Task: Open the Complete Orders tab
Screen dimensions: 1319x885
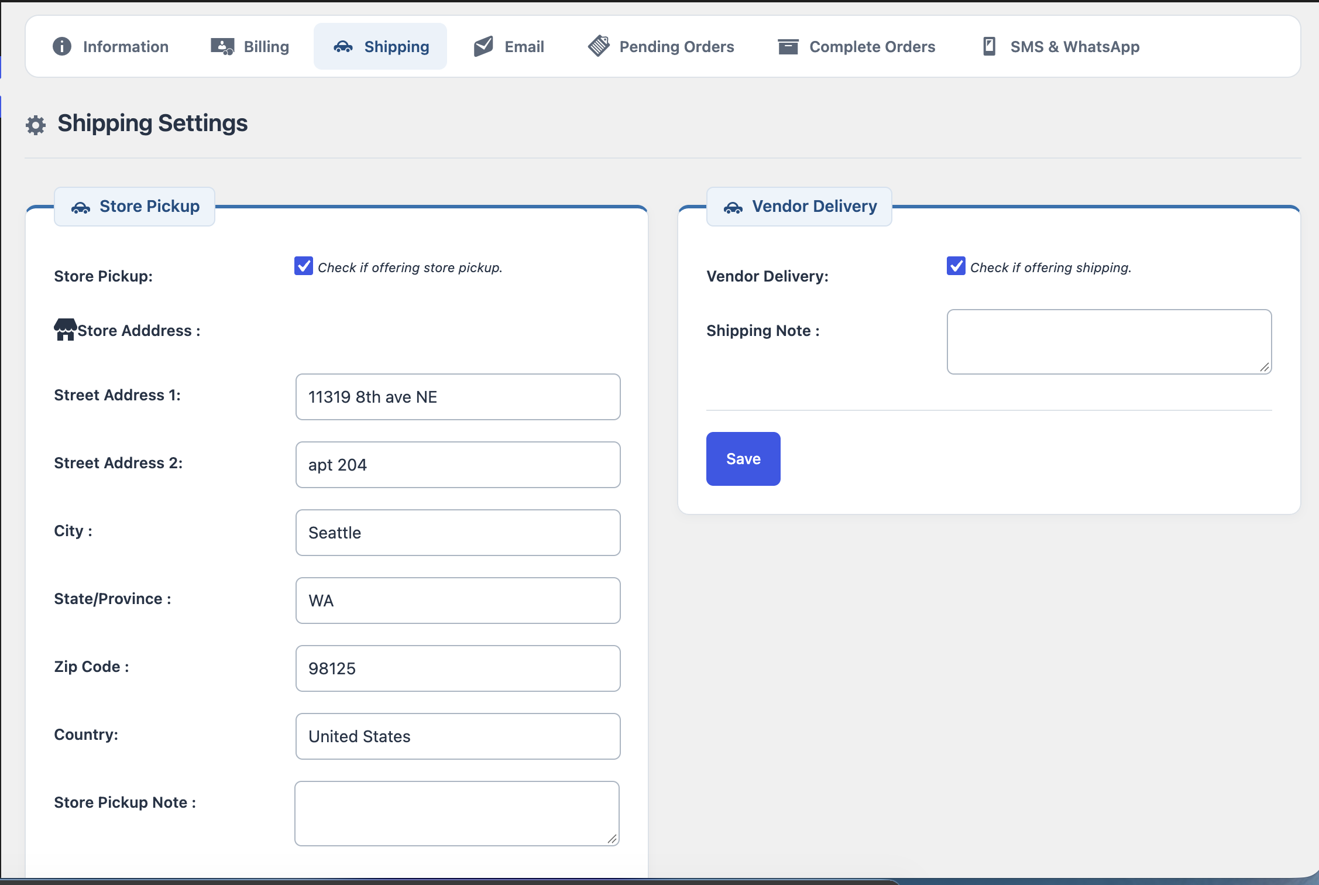Action: (x=857, y=46)
